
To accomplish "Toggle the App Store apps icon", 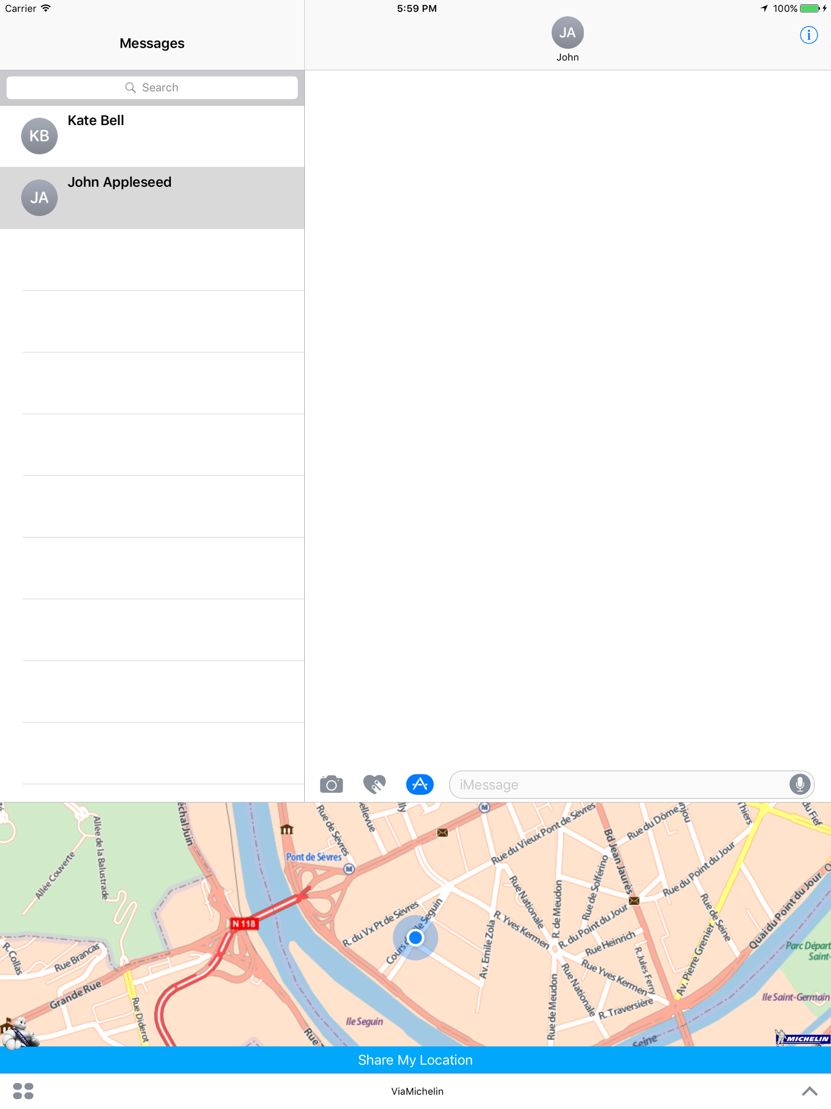I will 420,784.
